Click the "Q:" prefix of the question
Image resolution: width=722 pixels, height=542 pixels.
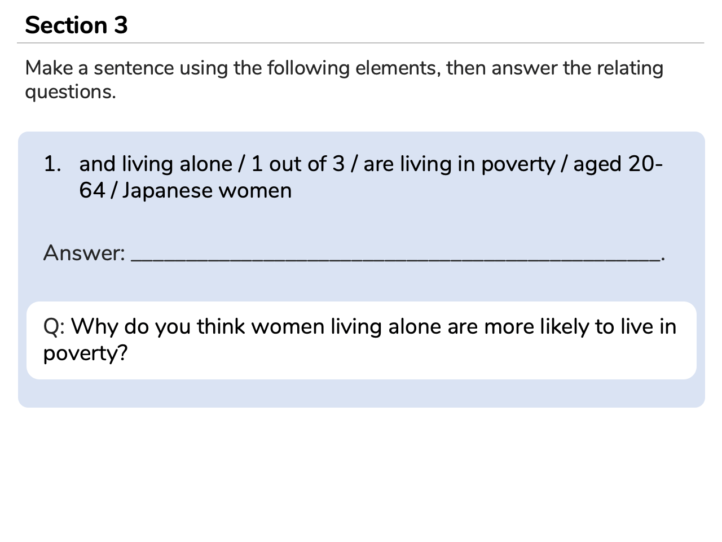point(55,327)
